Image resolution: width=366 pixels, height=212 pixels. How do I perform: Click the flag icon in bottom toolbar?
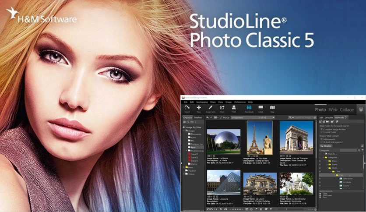click(256, 209)
